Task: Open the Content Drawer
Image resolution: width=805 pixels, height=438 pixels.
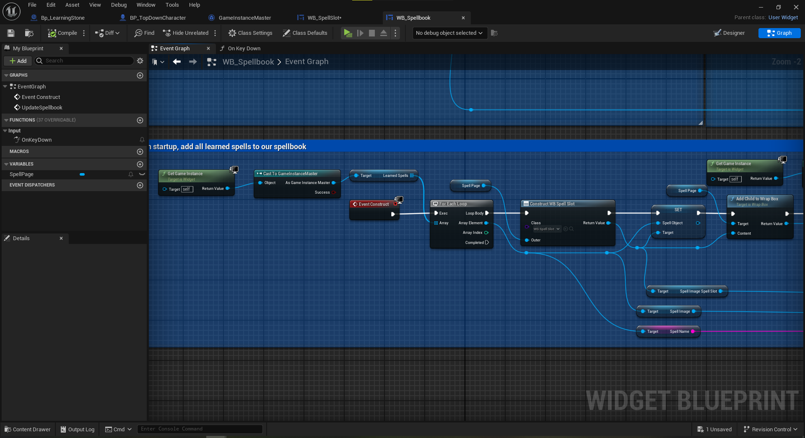Action: coord(27,430)
